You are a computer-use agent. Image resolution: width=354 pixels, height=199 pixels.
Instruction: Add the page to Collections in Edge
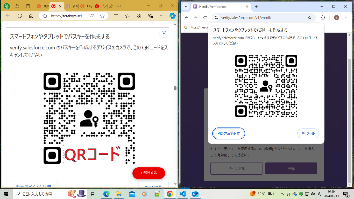(x=139, y=16)
